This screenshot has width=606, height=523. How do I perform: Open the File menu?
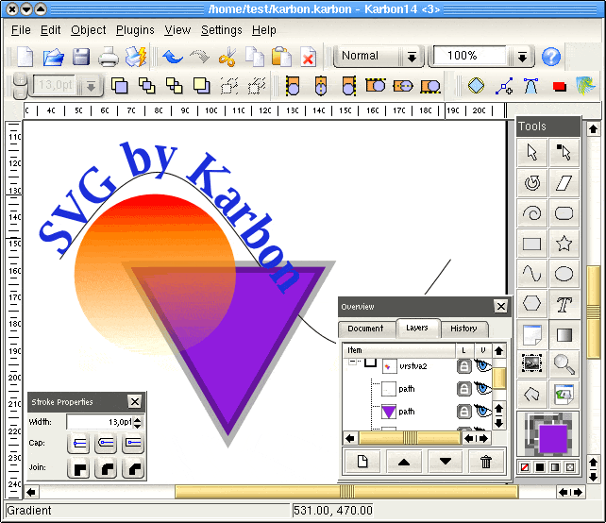21,30
